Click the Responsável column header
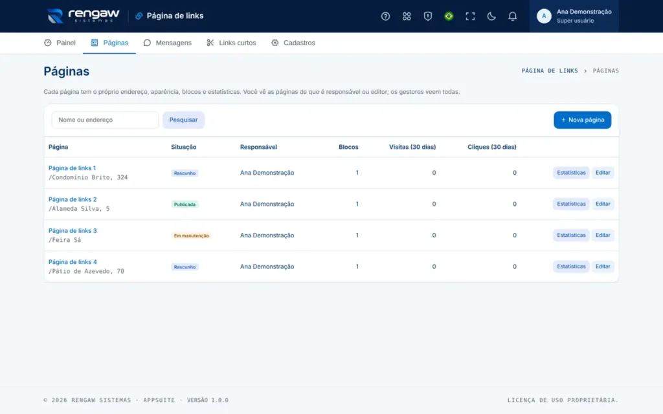The image size is (663, 414). [258, 147]
